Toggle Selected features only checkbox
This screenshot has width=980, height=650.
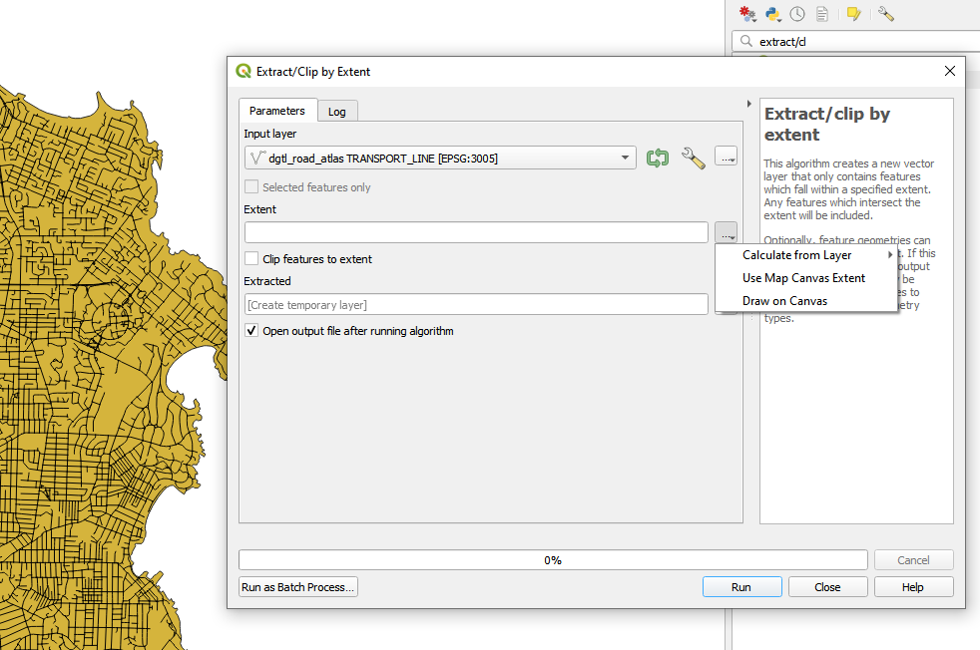click(251, 186)
